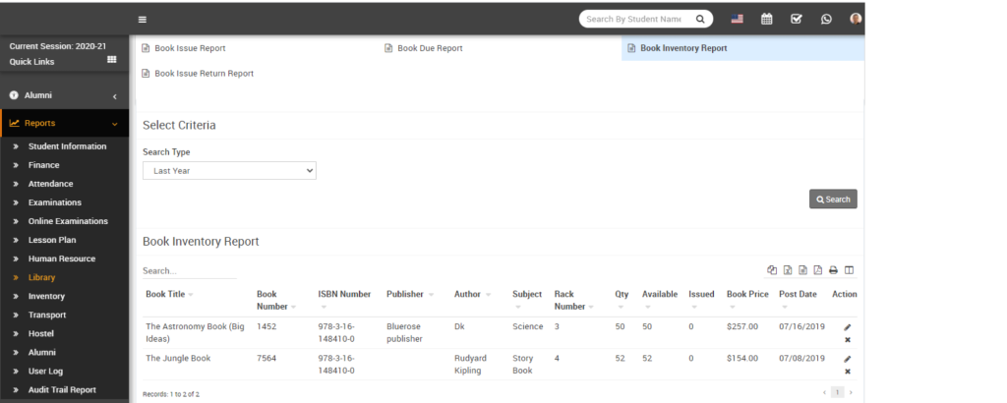The image size is (1007, 403).
Task: Open the Search Type dropdown
Action: tap(228, 170)
